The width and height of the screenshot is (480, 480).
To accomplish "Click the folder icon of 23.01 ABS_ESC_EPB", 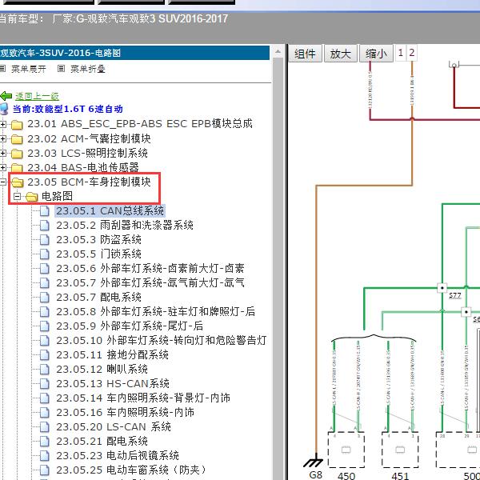I will point(17,124).
